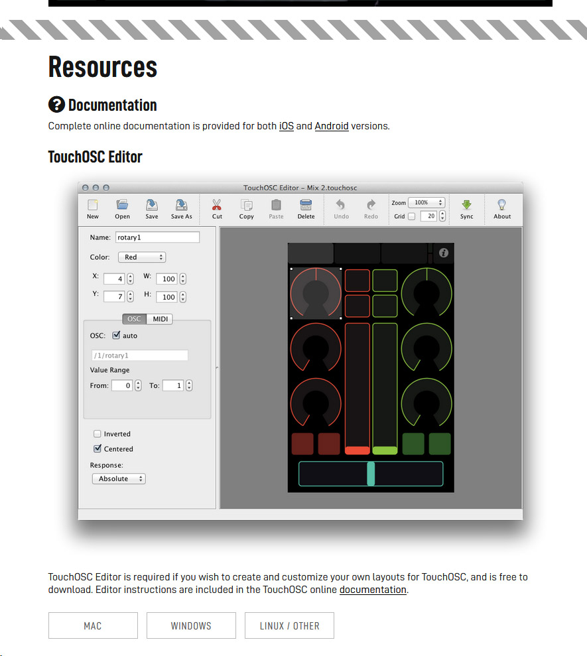
Task: Select third page tab in layout preview
Action: pos(405,253)
